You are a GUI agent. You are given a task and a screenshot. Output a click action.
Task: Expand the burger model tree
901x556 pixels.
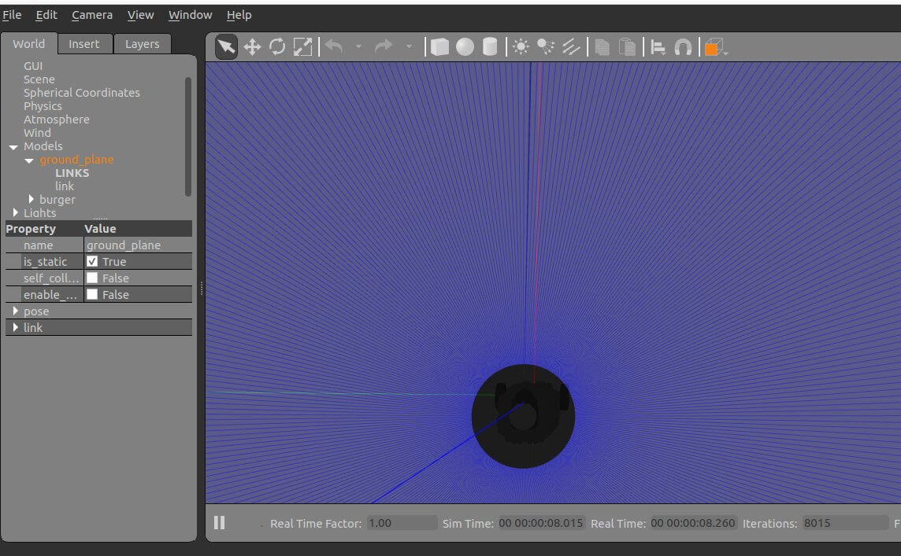click(x=32, y=199)
